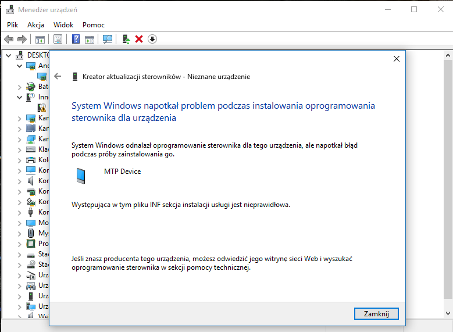This screenshot has width=453, height=332.
Task: Go back using the wizard's back arrow
Action: (58, 76)
